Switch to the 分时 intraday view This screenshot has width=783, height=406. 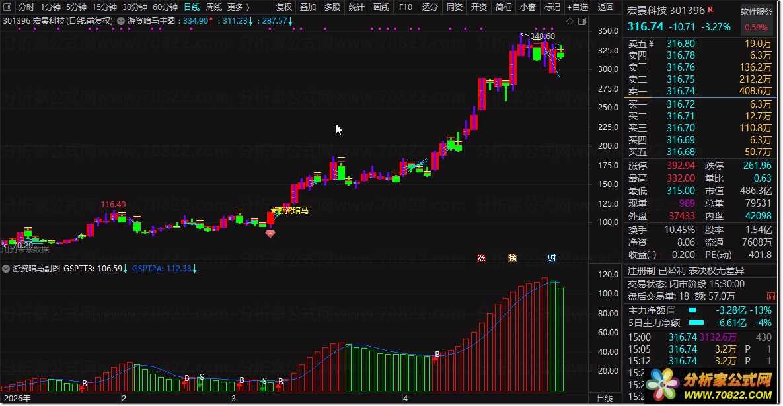point(26,7)
